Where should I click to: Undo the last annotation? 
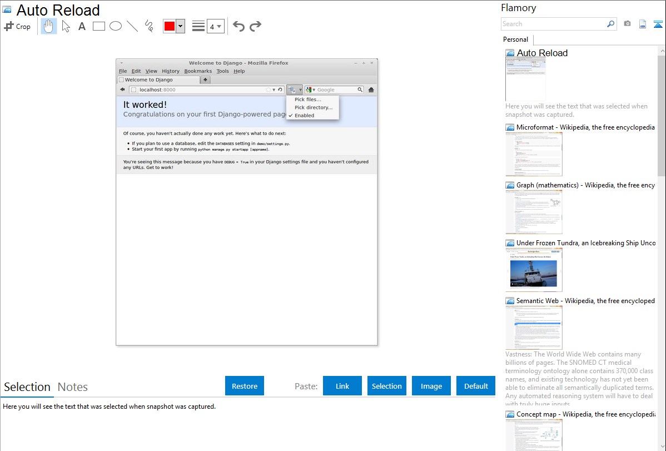pos(238,26)
